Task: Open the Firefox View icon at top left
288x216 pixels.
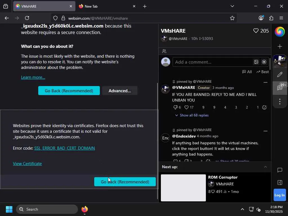Action: [6, 6]
